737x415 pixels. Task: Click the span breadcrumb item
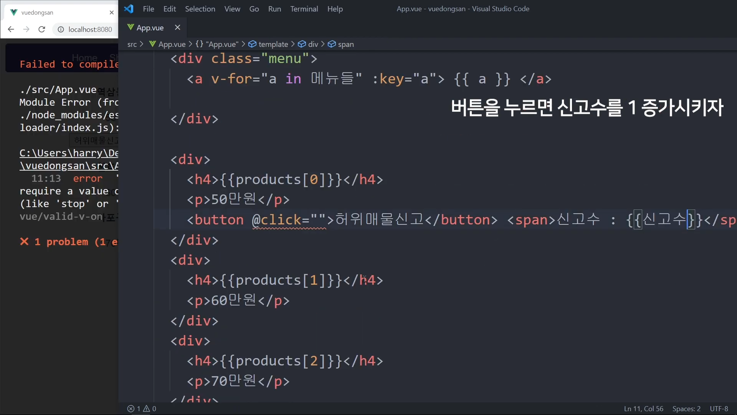point(345,44)
